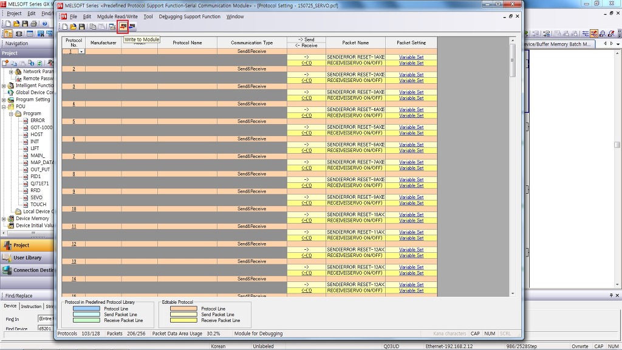Open the Tool menu

click(148, 16)
